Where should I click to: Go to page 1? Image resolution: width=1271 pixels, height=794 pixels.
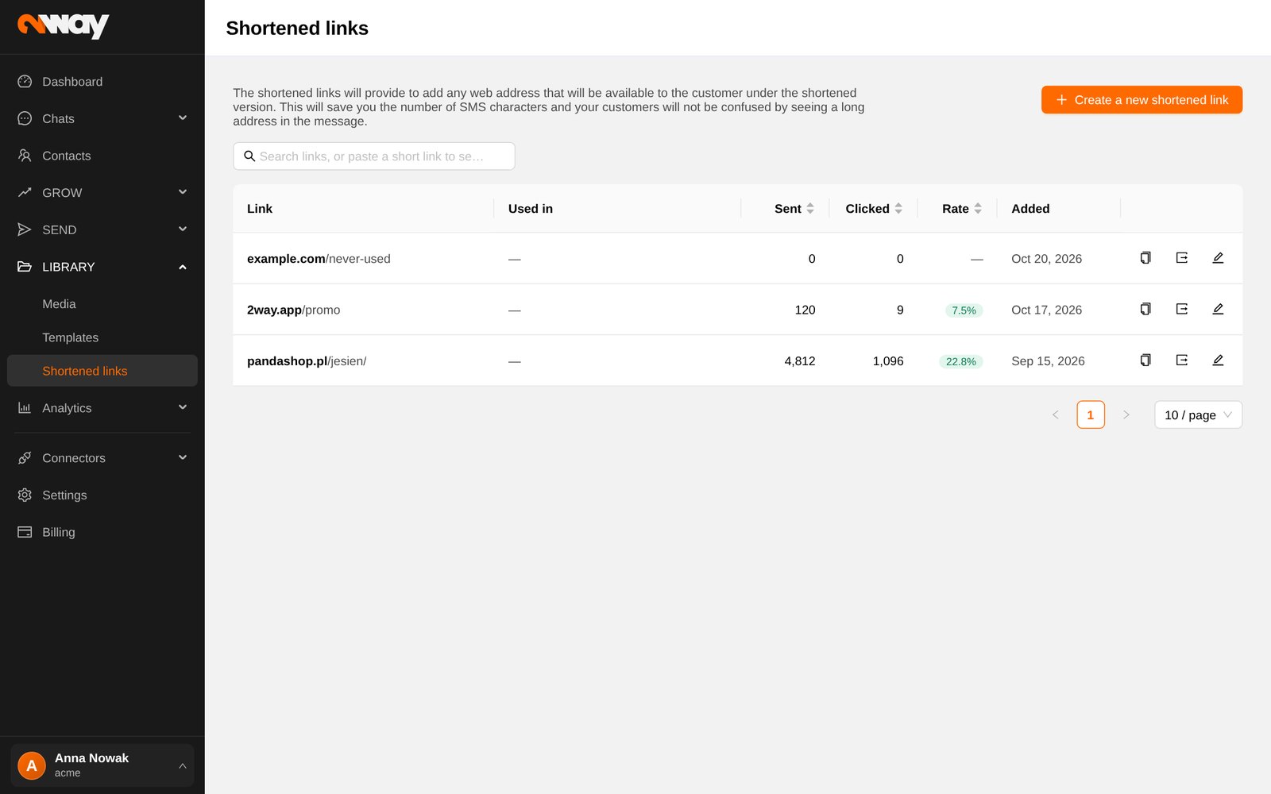click(x=1091, y=414)
